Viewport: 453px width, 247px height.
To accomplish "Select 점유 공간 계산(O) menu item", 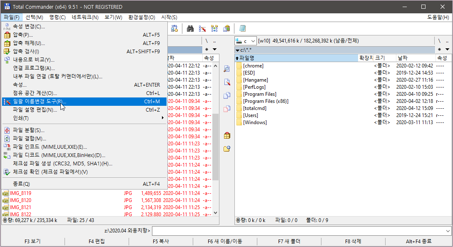I will coord(85,93).
